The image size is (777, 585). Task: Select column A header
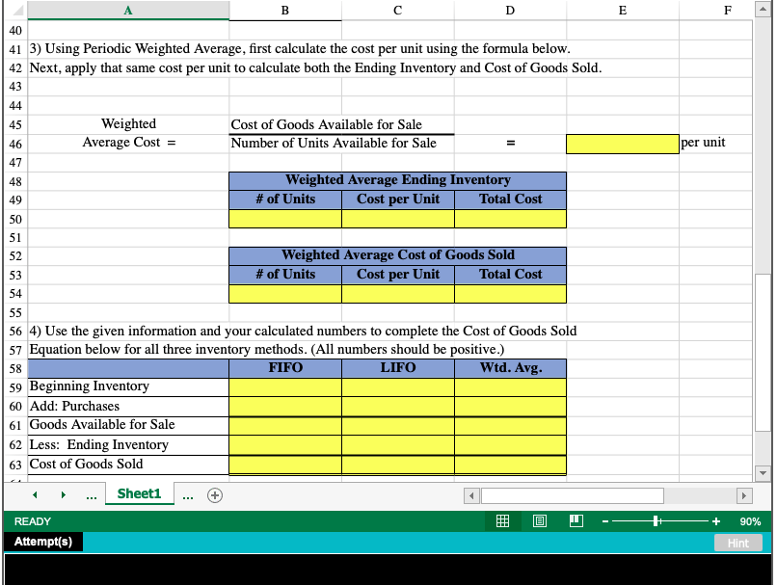click(x=128, y=10)
